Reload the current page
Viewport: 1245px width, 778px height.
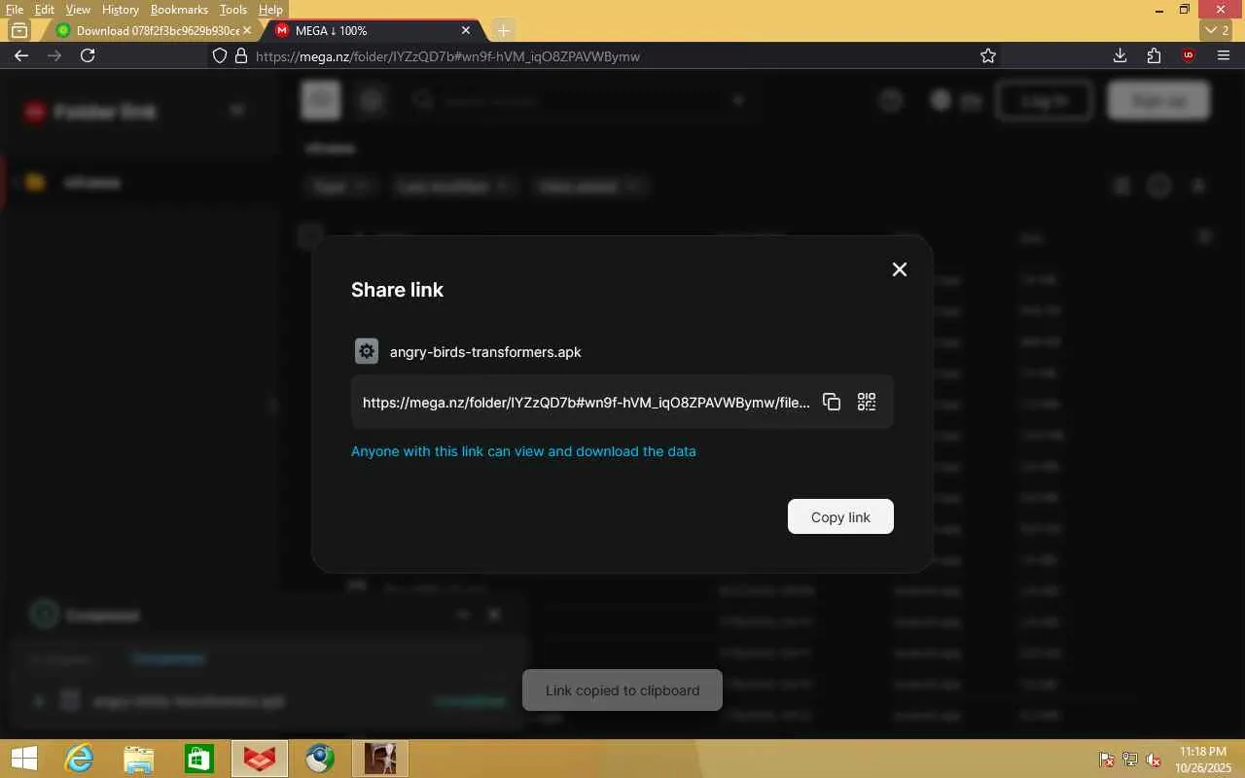pyautogui.click(x=88, y=55)
